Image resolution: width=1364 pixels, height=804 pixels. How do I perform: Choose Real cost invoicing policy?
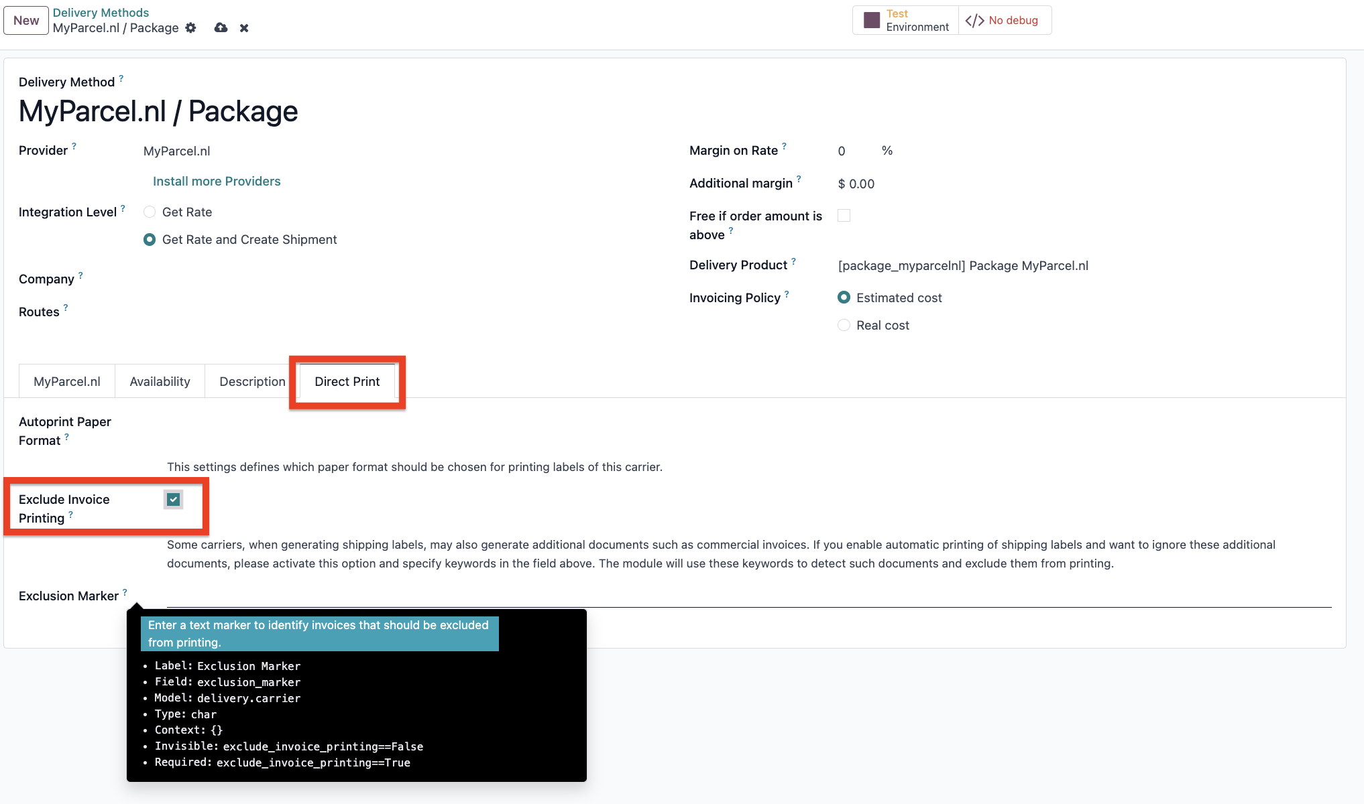[844, 325]
